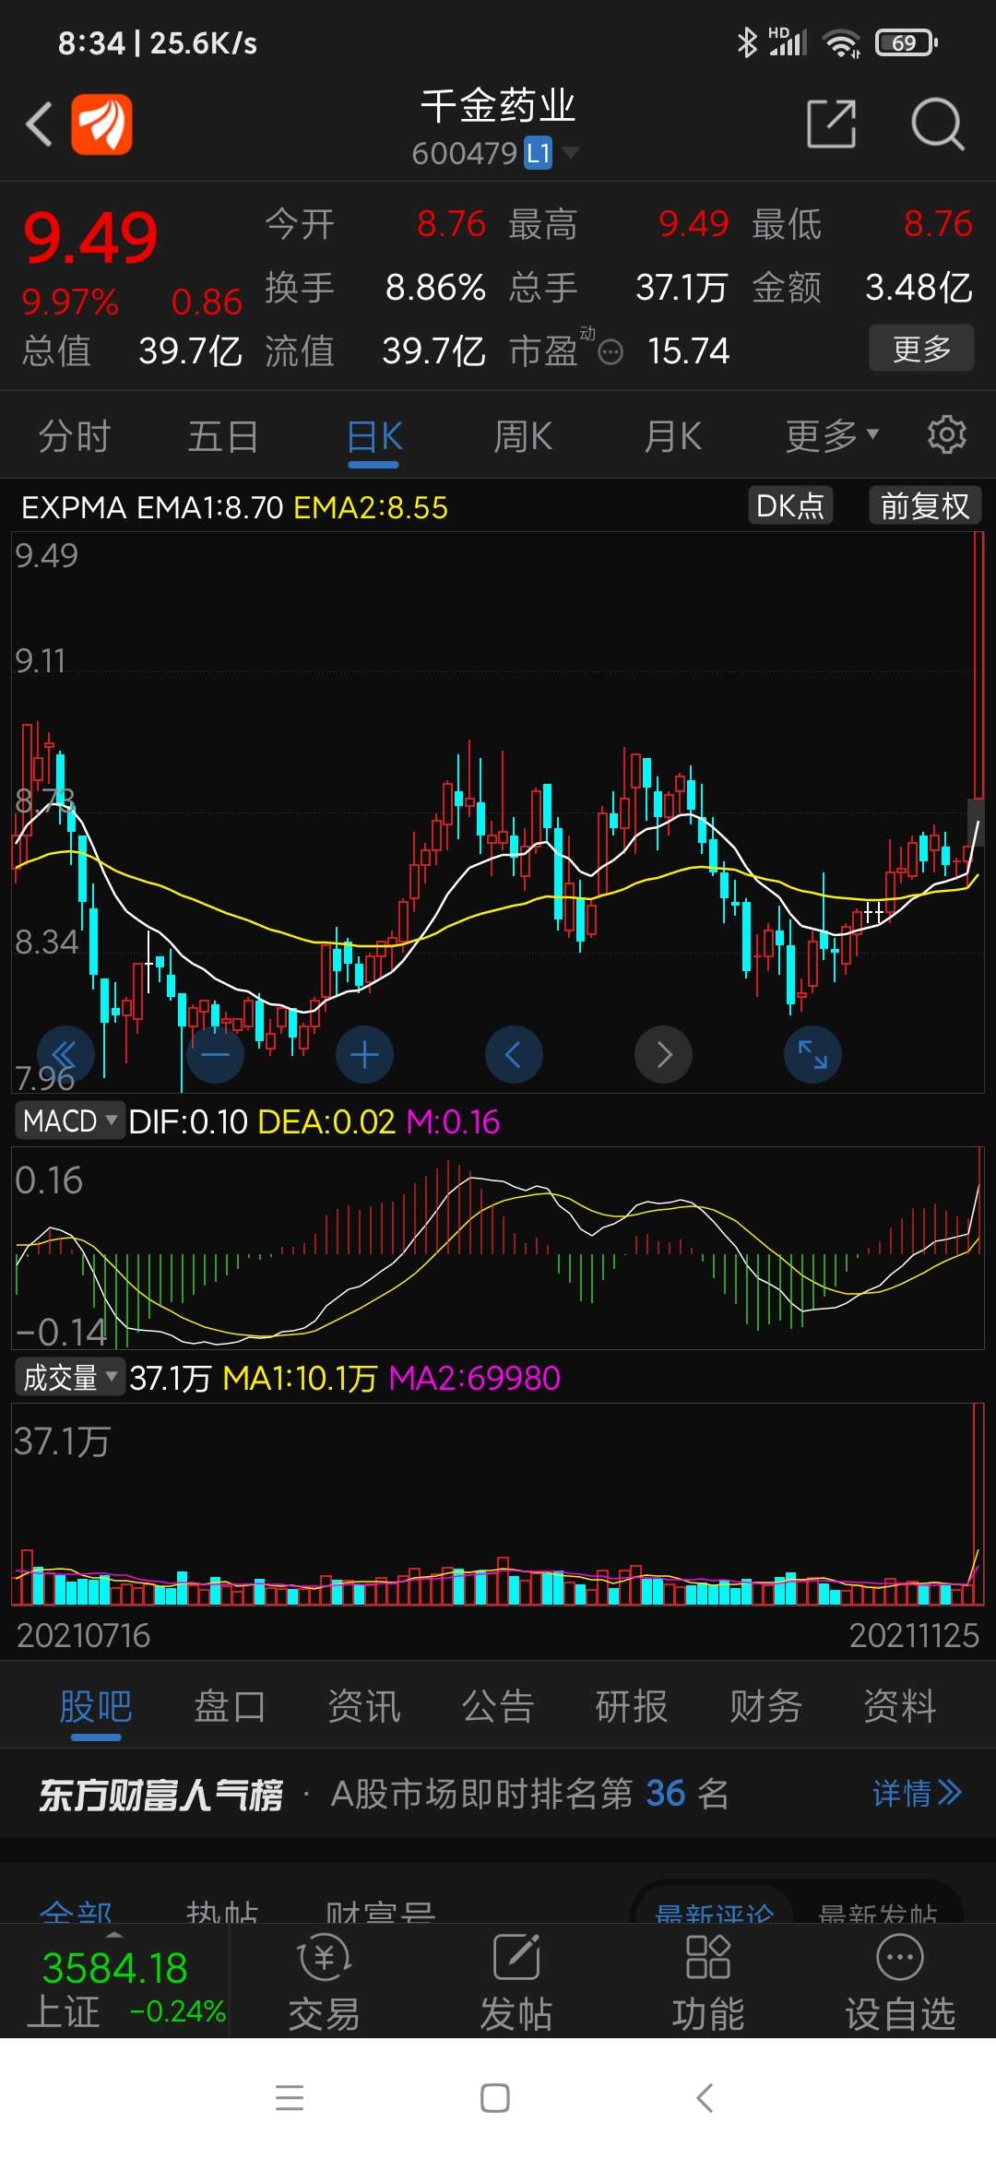Open the search magnifier icon
996x2158 pixels.
(x=937, y=124)
